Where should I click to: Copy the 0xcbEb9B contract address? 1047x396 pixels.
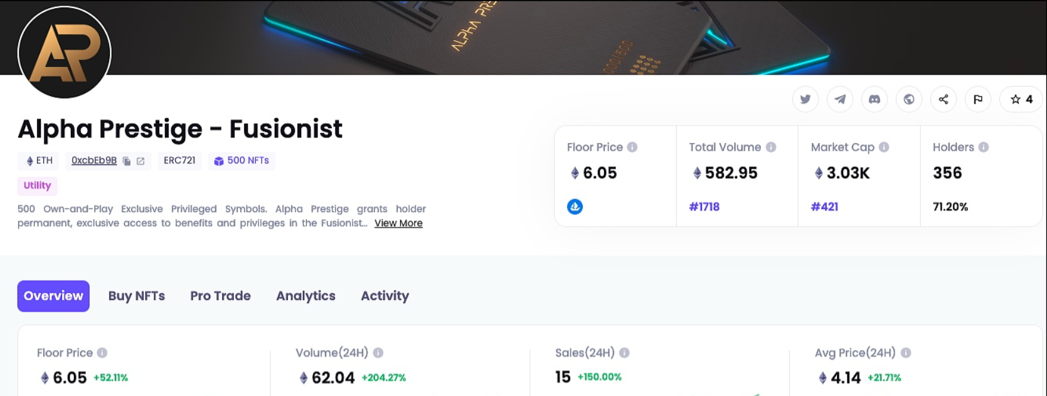[x=127, y=161]
